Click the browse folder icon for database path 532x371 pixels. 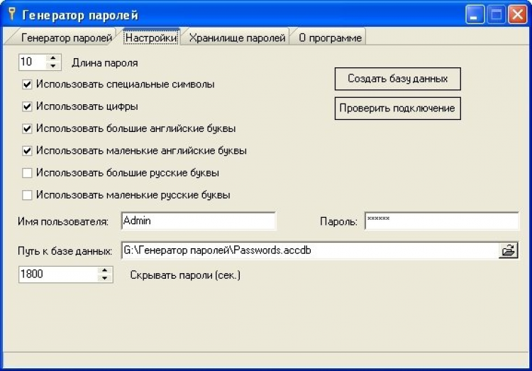[x=509, y=250]
